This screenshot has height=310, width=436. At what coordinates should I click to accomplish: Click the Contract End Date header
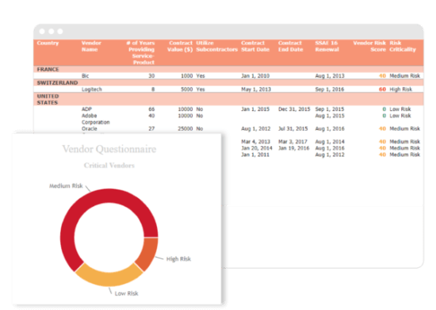click(290, 46)
